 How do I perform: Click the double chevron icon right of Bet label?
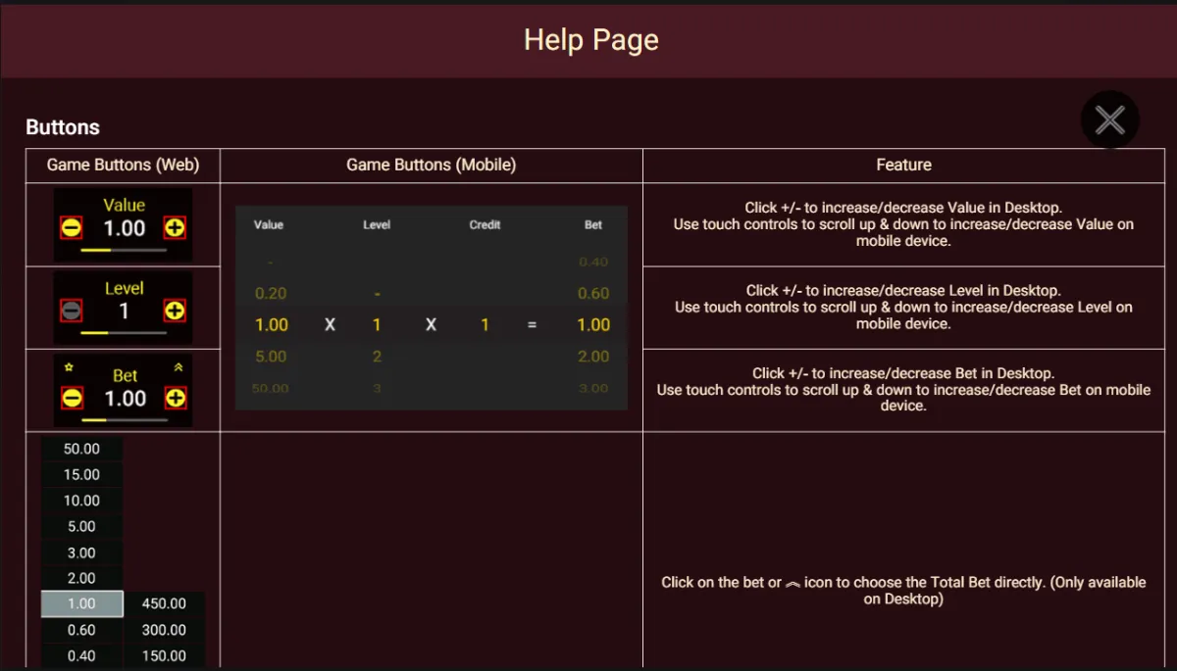(x=179, y=368)
